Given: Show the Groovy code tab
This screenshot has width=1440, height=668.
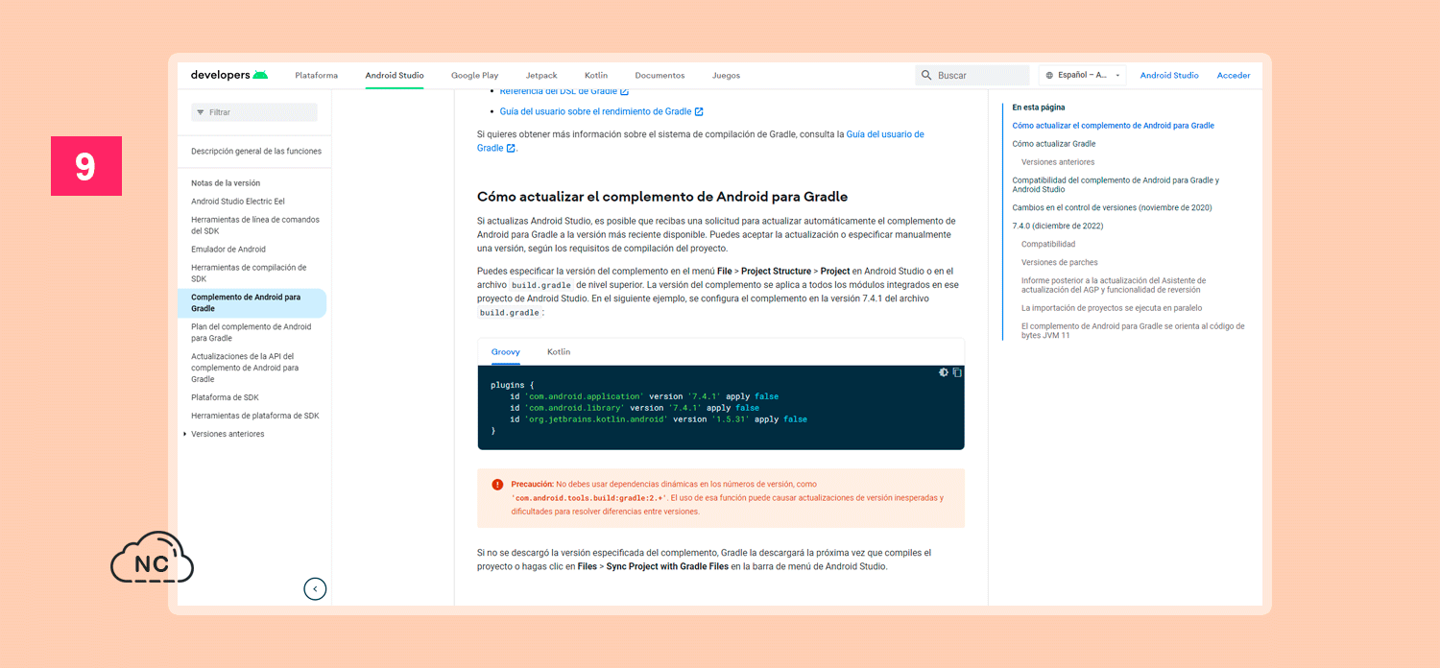Looking at the screenshot, I should coord(506,352).
